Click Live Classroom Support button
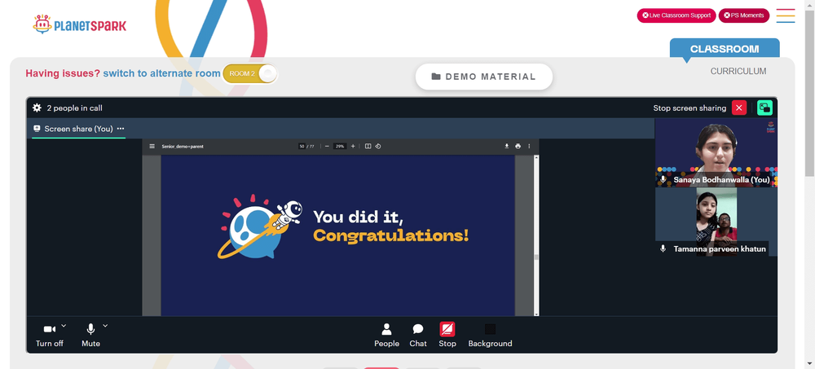This screenshot has height=369, width=815. pos(676,15)
